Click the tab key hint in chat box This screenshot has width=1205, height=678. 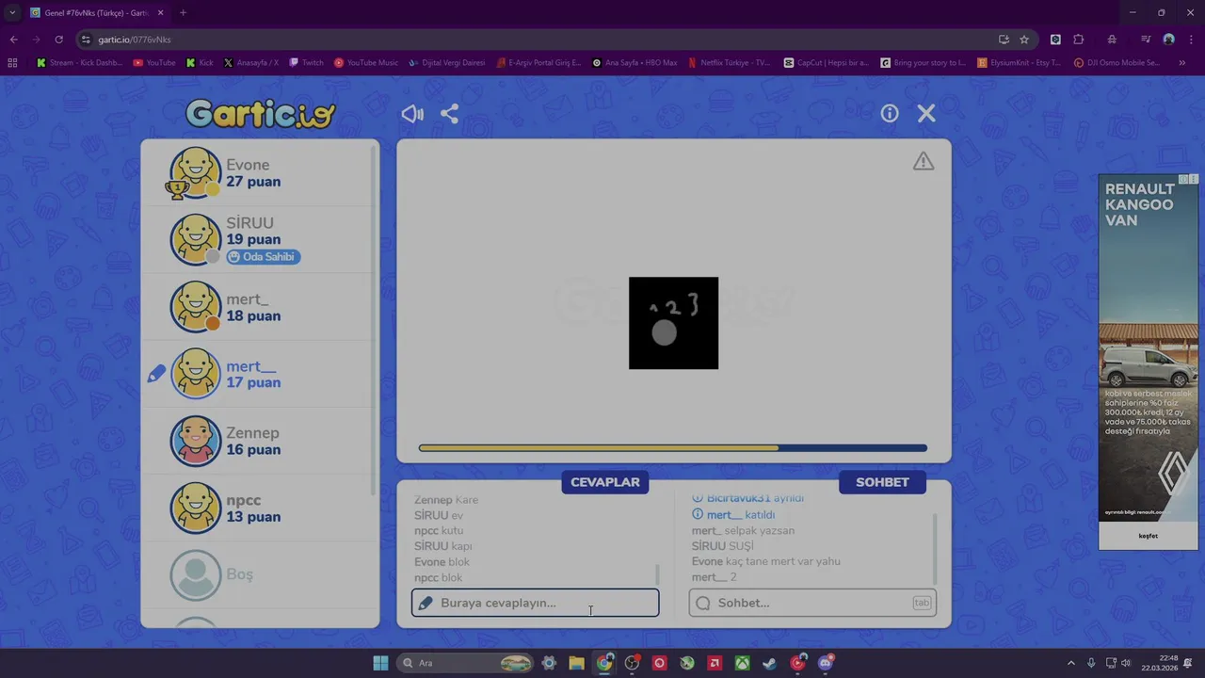922,603
